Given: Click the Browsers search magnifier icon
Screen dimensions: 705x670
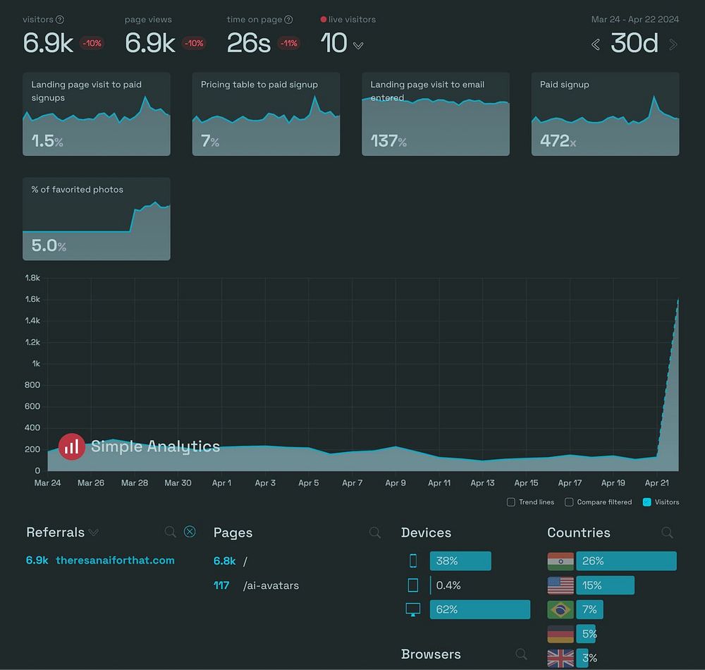Looking at the screenshot, I should coord(521,654).
